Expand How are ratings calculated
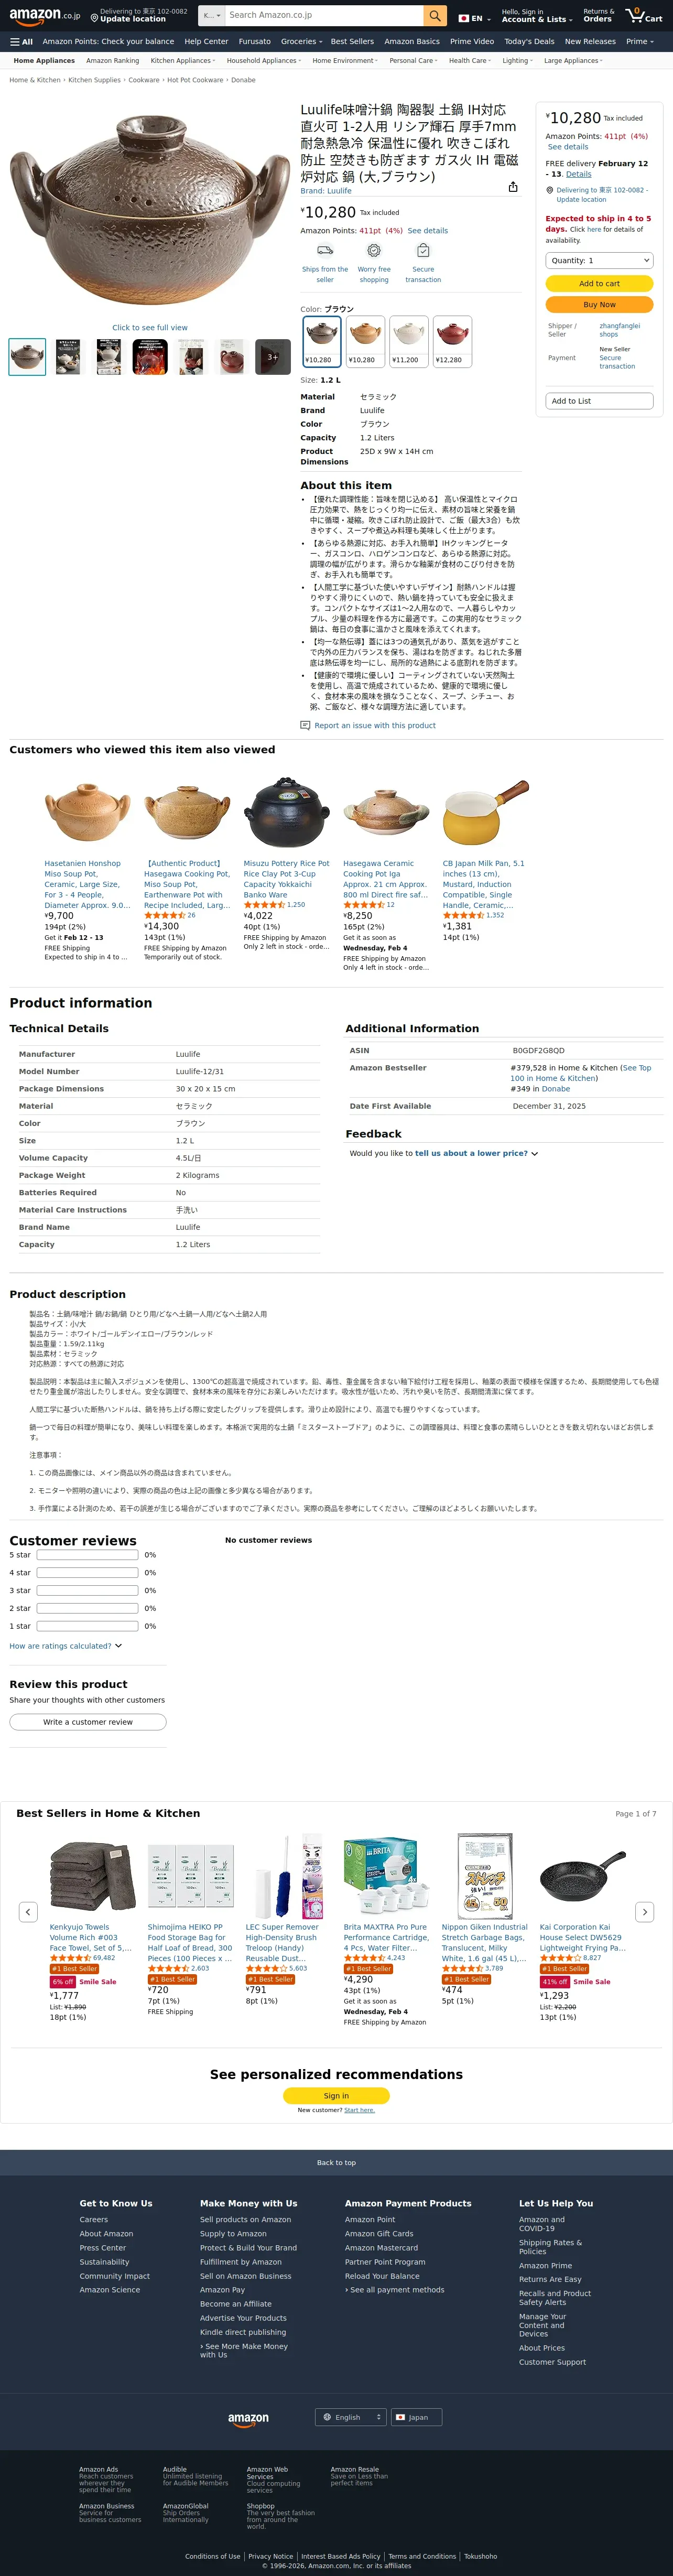The height and width of the screenshot is (2576, 673). pyautogui.click(x=65, y=1646)
